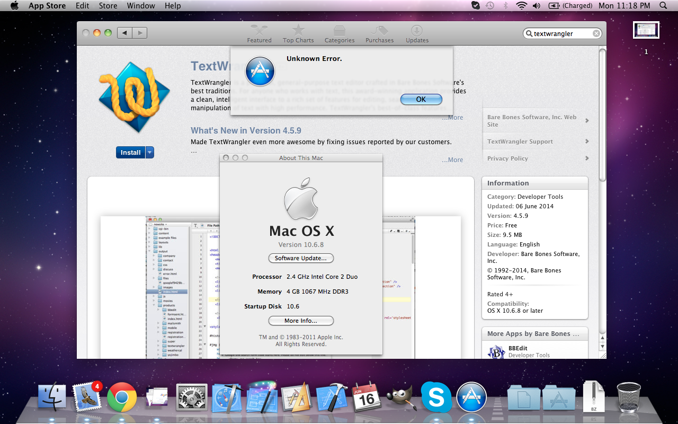Open the Window menu

tap(141, 6)
